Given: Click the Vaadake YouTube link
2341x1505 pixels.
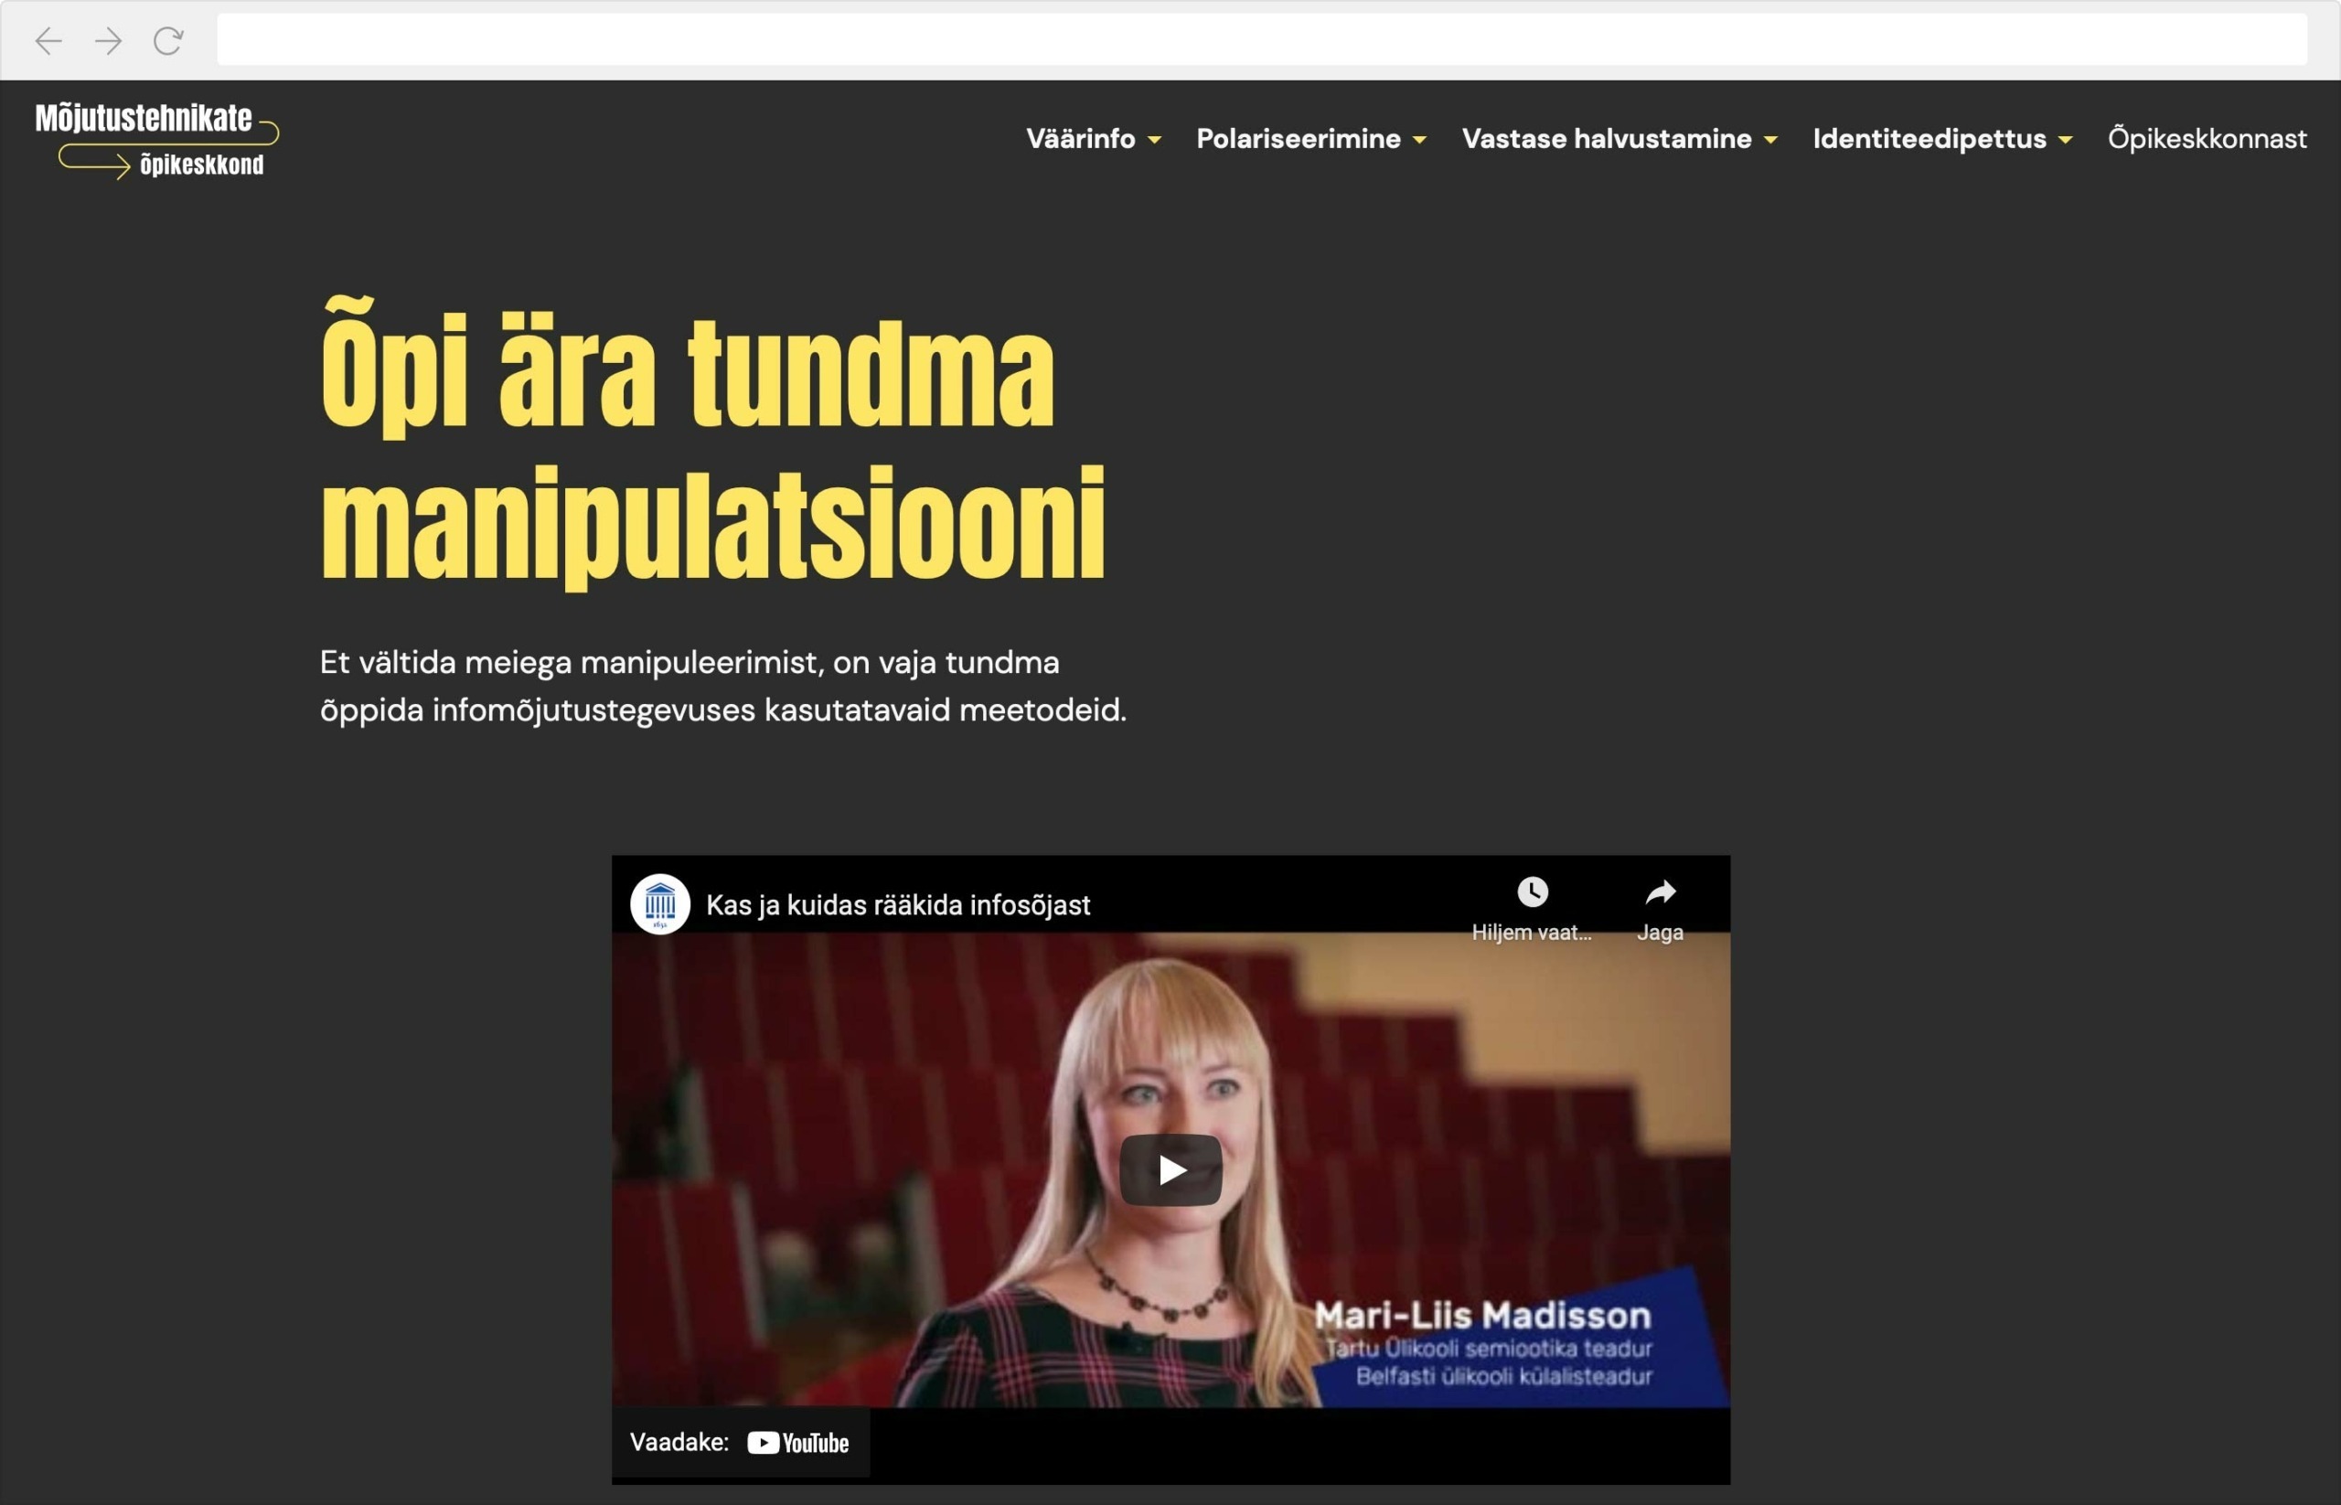Looking at the screenshot, I should click(680, 1443).
